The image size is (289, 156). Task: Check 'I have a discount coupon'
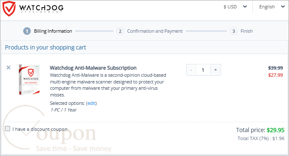tap(8, 129)
